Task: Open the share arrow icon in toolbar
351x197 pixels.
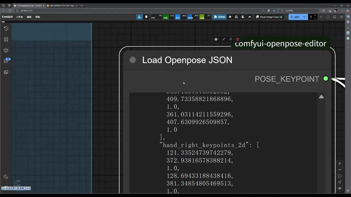Action: [250, 17]
